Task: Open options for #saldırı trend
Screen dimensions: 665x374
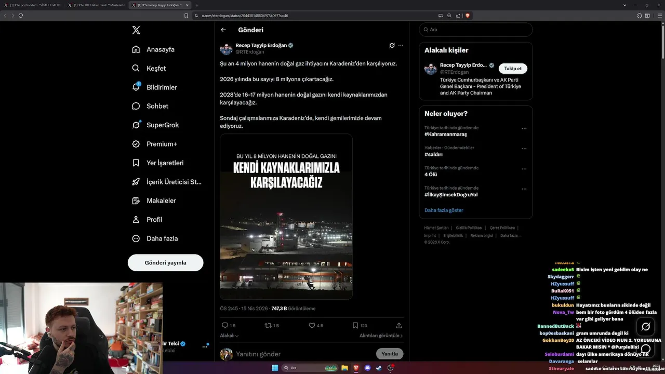Action: [524, 149]
